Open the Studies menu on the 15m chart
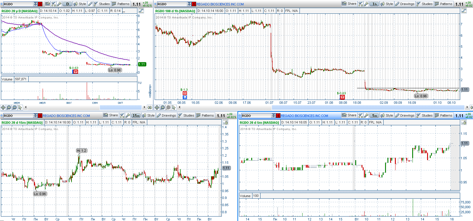The height and width of the screenshot is (221, 473). point(186,115)
